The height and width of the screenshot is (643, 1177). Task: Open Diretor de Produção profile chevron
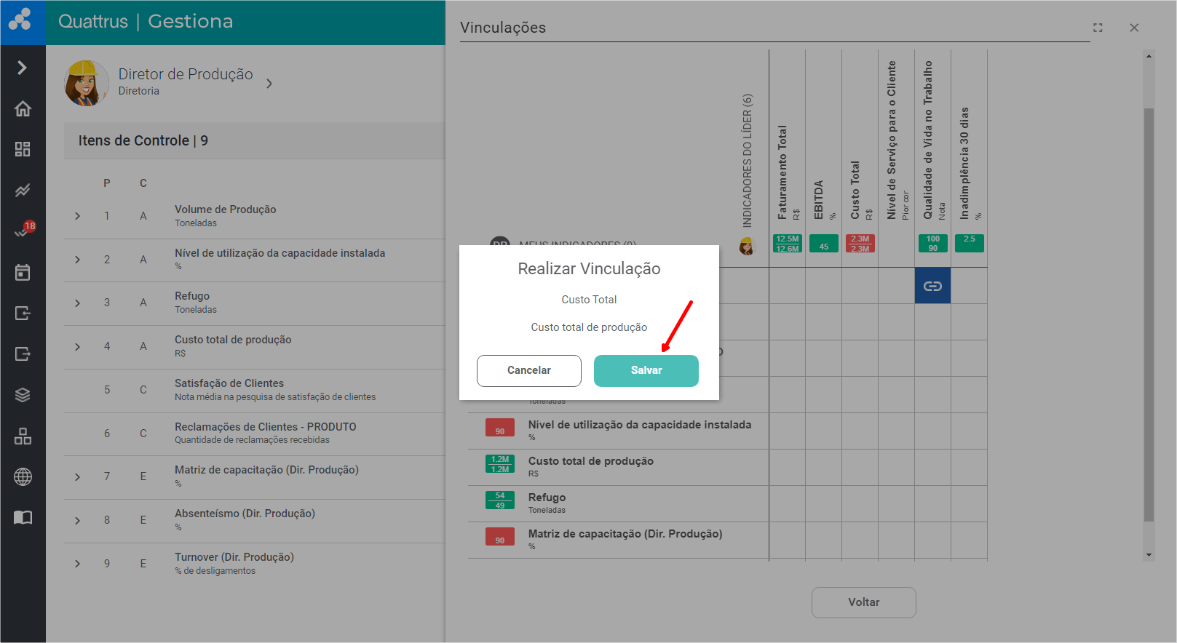[269, 84]
